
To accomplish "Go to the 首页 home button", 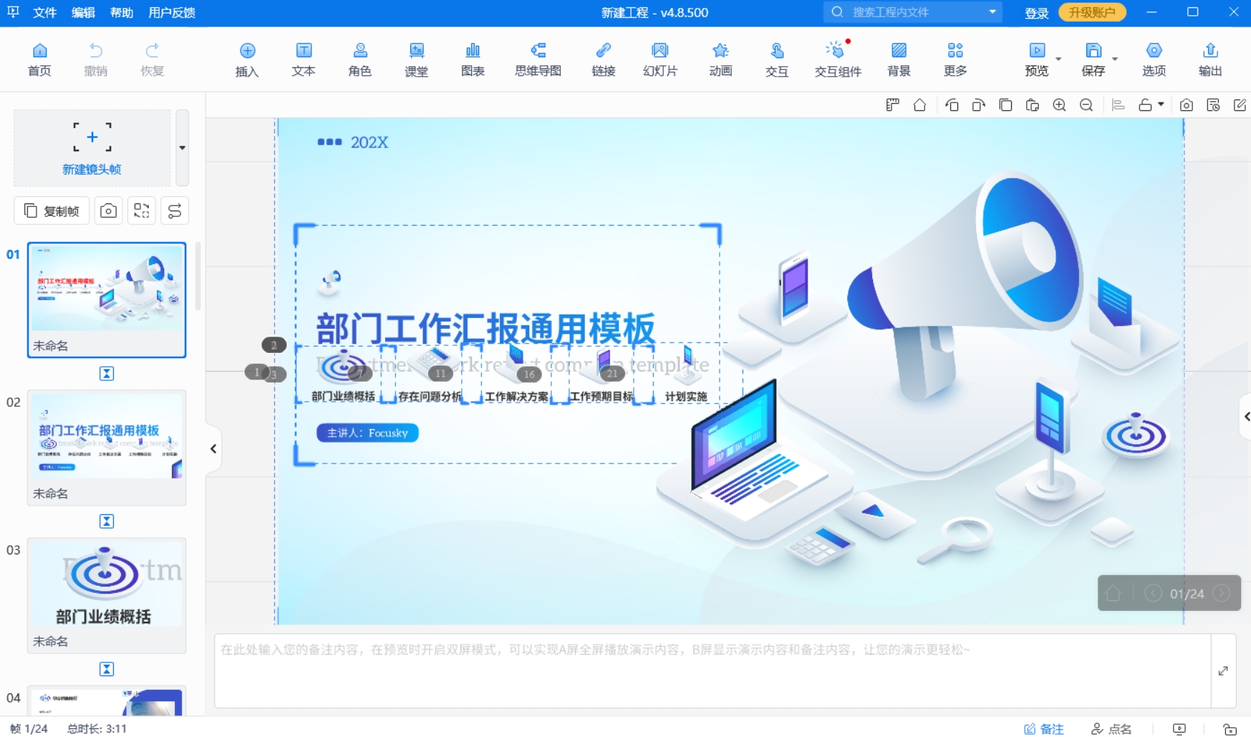I will 39,59.
